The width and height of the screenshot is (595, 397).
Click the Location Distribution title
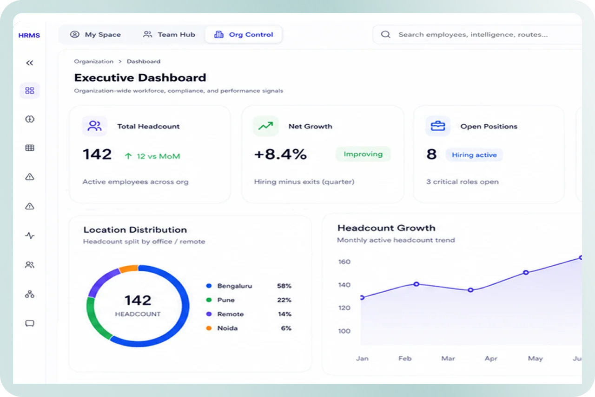(135, 230)
